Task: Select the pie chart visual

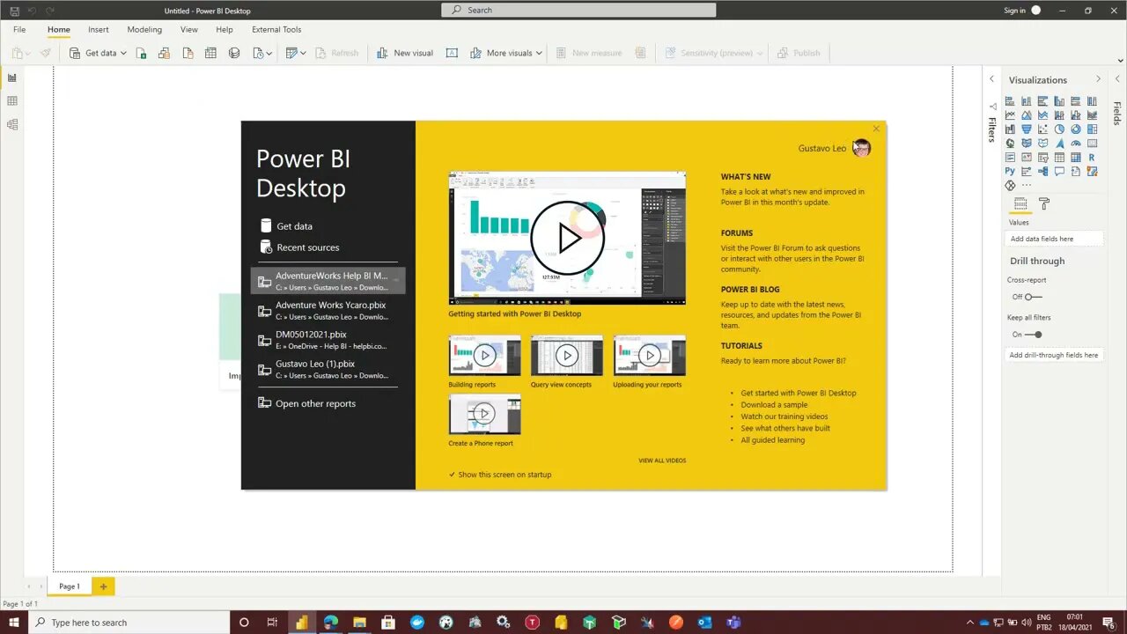Action: [x=1059, y=129]
